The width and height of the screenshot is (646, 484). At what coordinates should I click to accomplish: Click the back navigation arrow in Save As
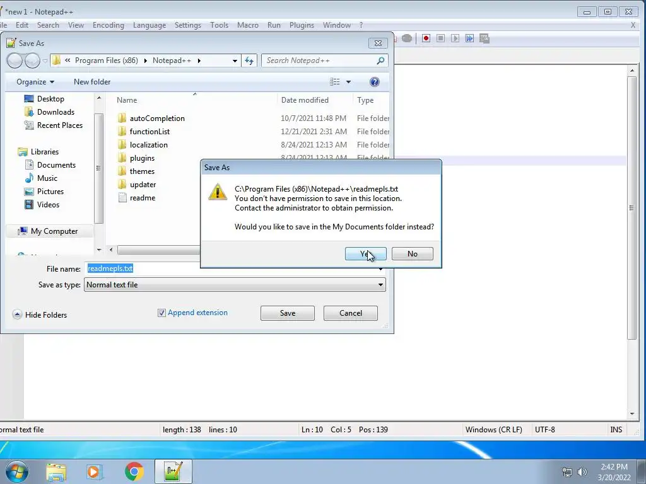[x=15, y=60]
